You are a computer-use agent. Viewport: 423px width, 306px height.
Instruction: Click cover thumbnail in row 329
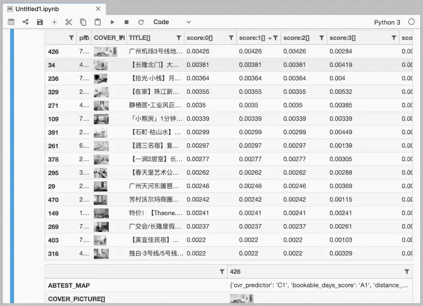101,92
